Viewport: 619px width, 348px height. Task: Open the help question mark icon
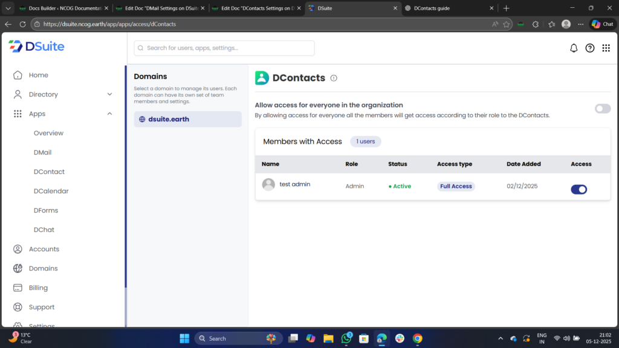pos(590,48)
